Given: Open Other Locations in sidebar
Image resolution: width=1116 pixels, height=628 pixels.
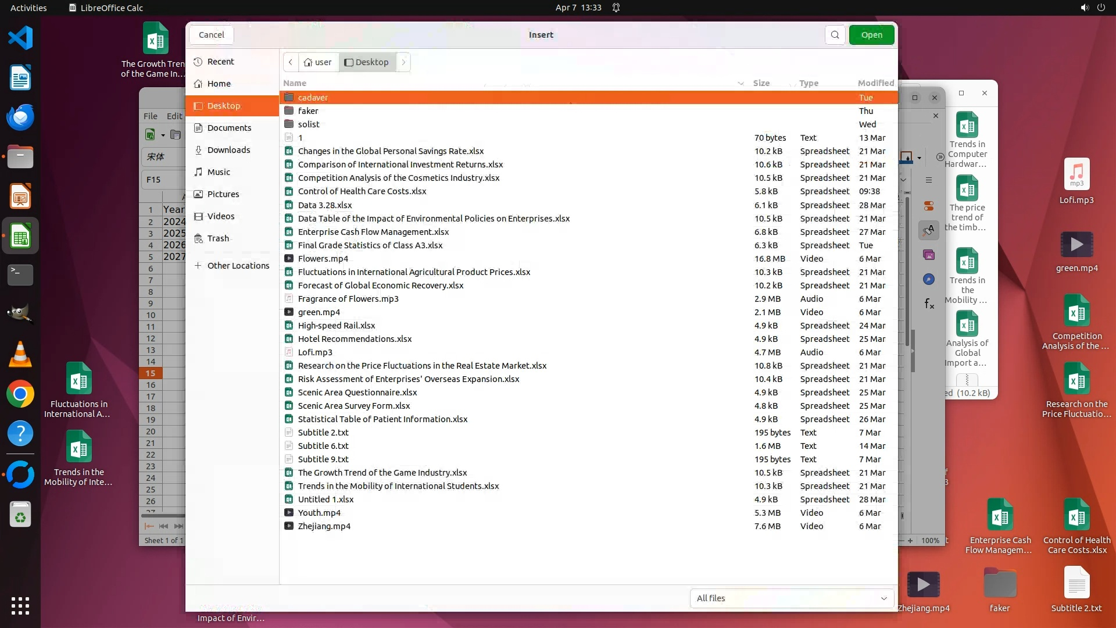Looking at the screenshot, I should pyautogui.click(x=238, y=266).
